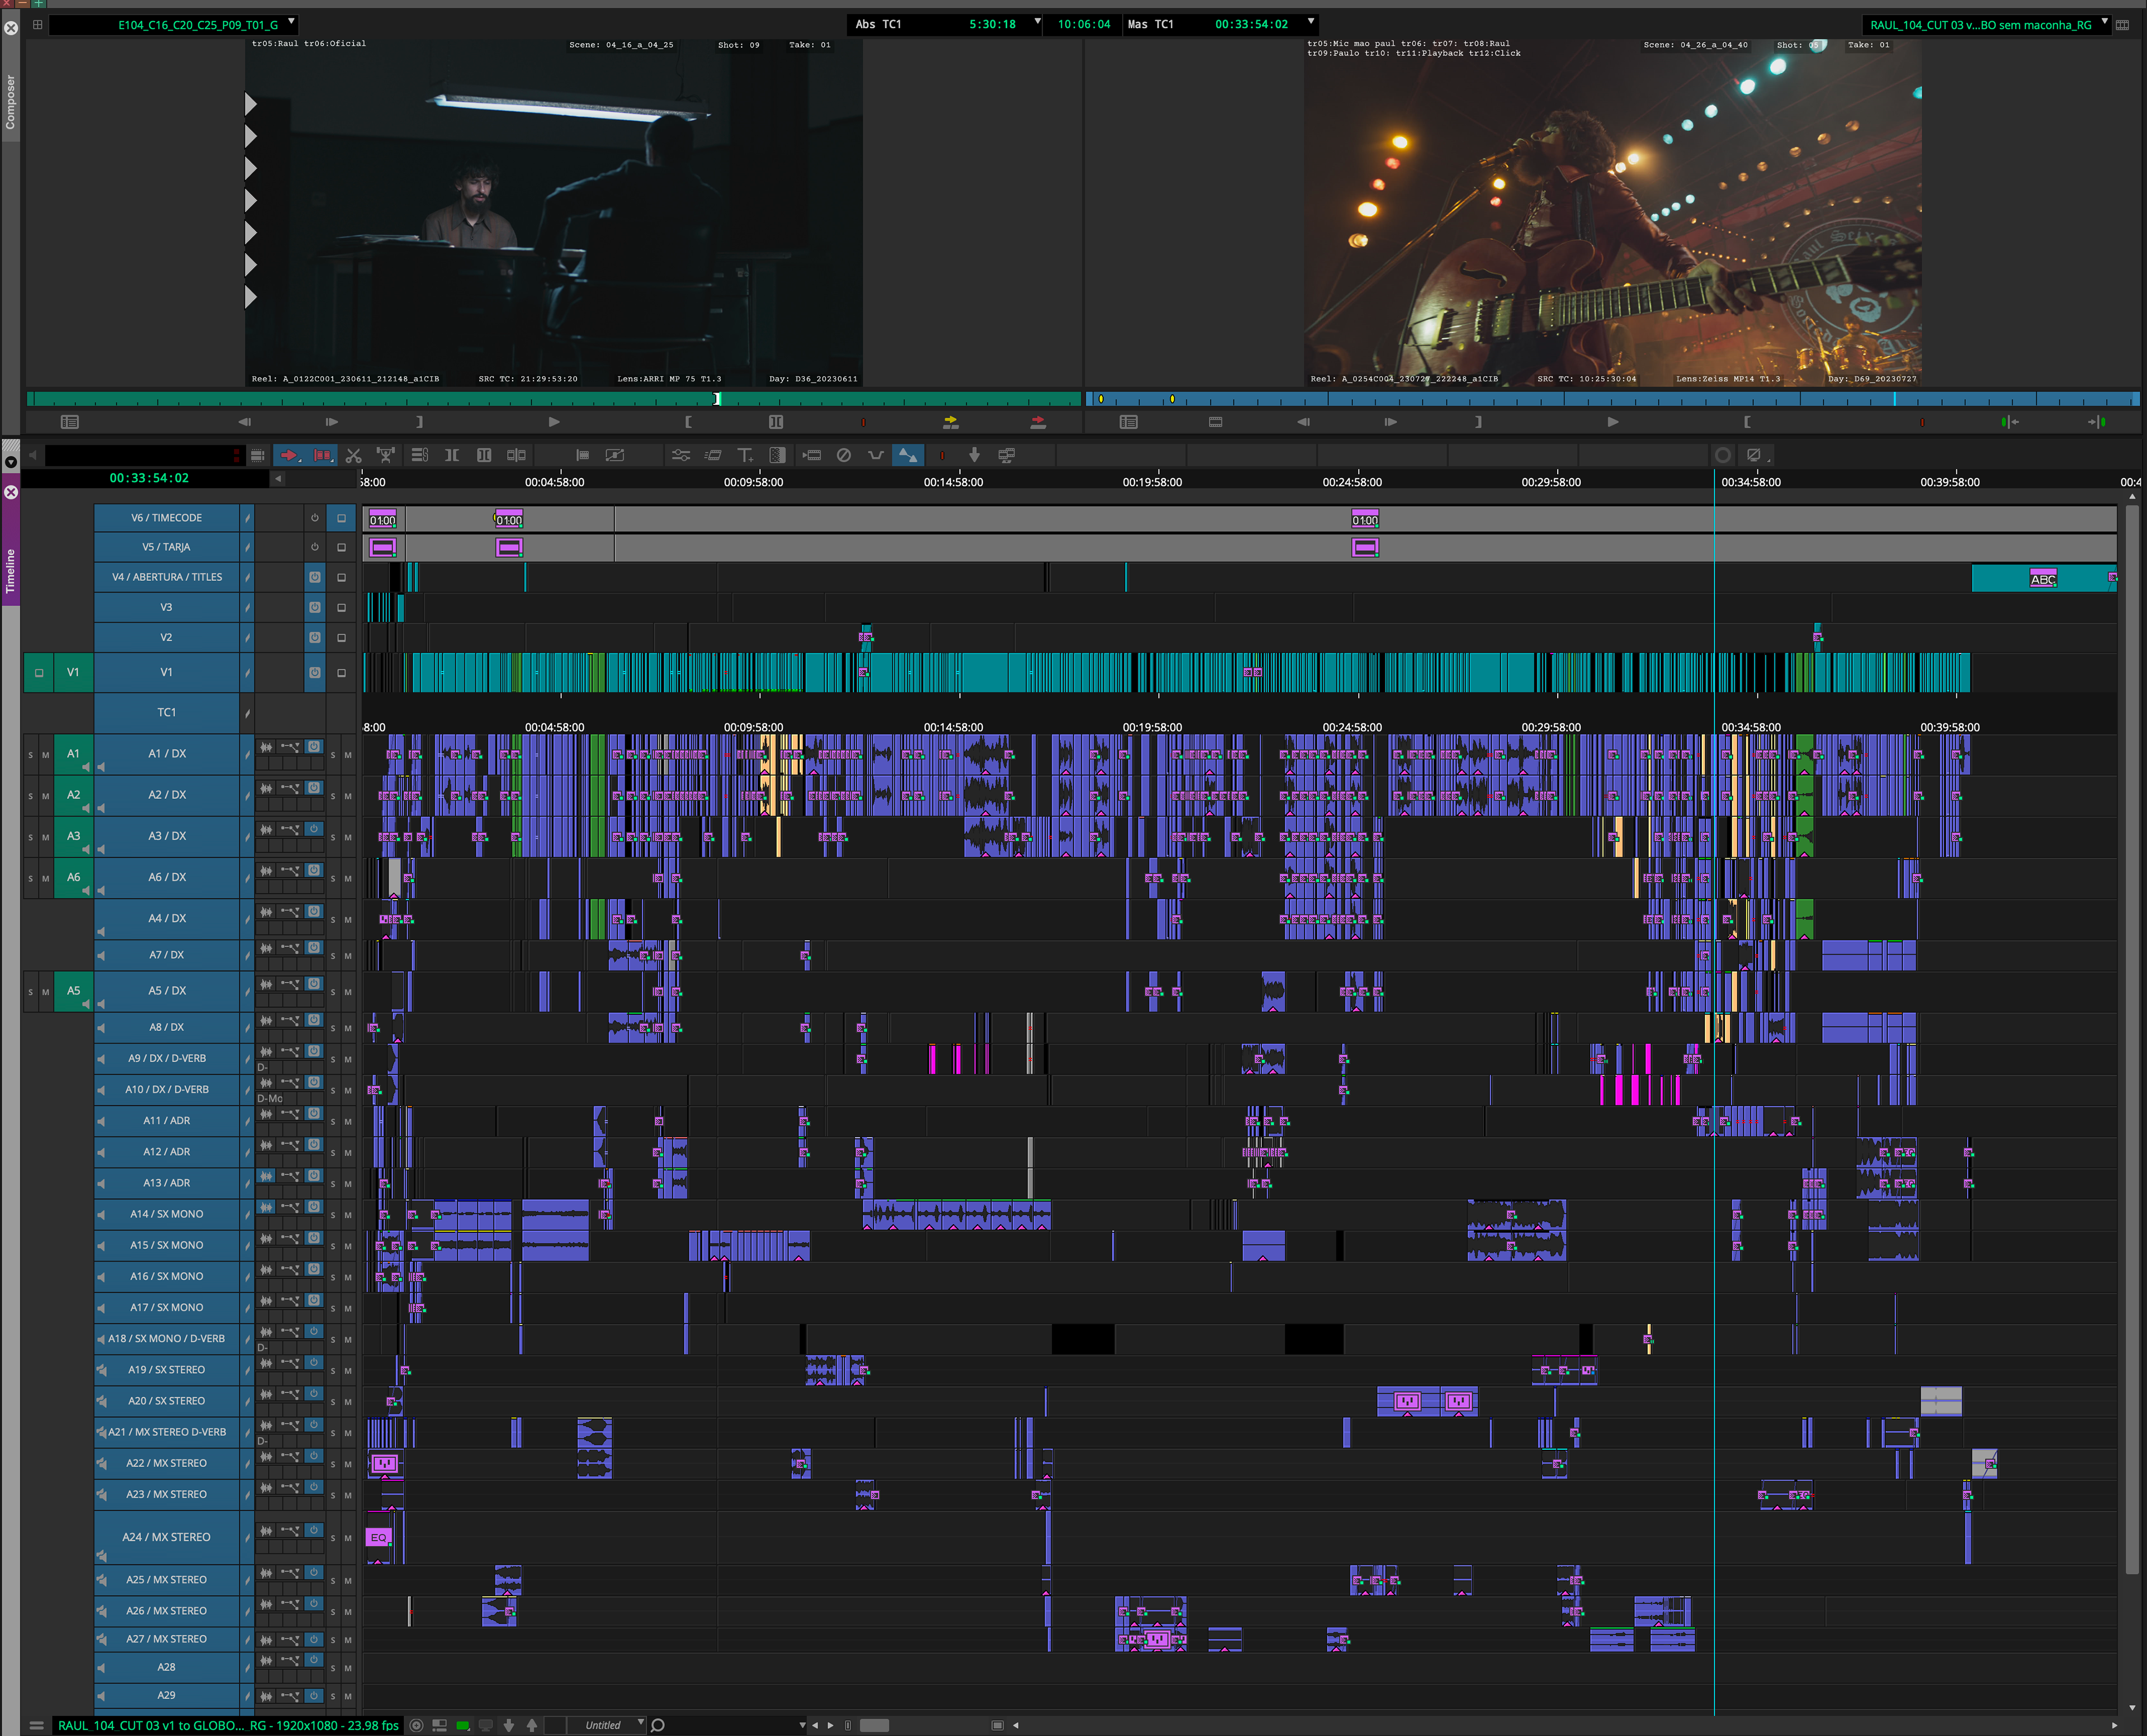Toggle power button on V6 / TIMECODE track

(x=314, y=518)
